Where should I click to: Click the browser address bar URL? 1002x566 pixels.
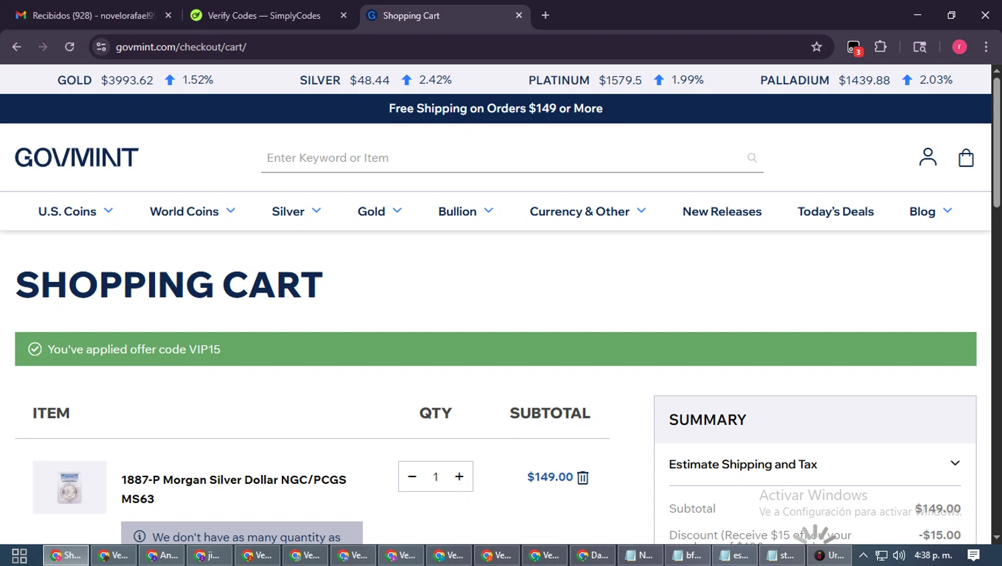pos(181,47)
